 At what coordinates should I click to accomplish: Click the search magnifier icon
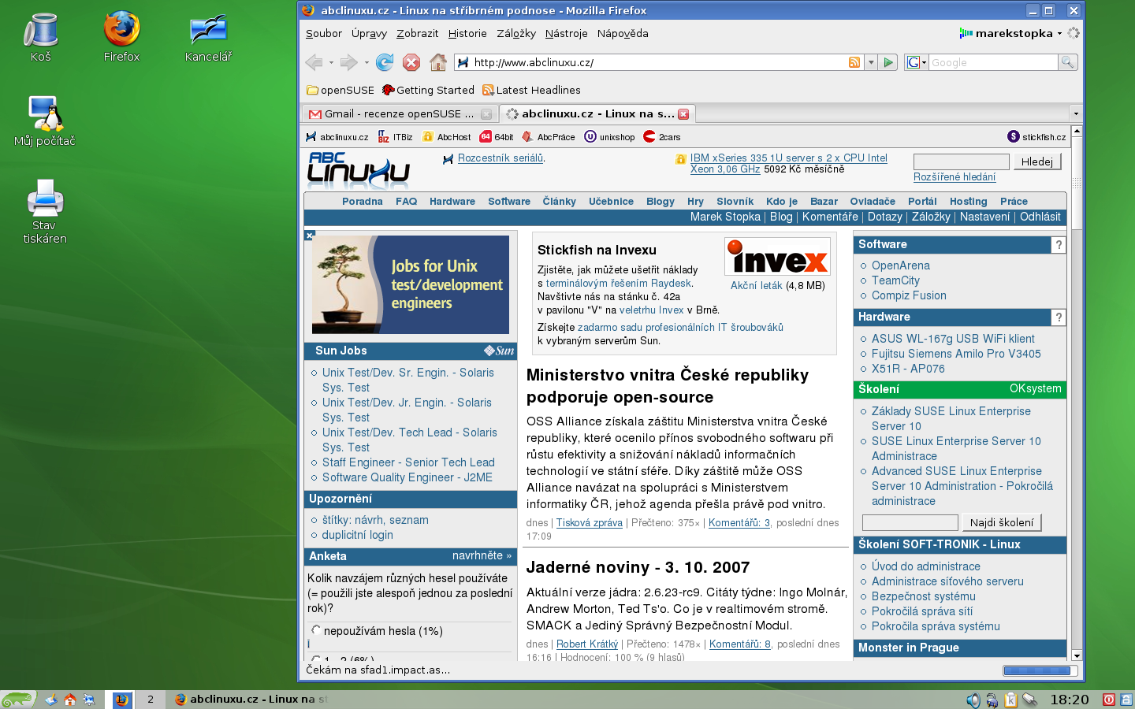(x=1067, y=62)
